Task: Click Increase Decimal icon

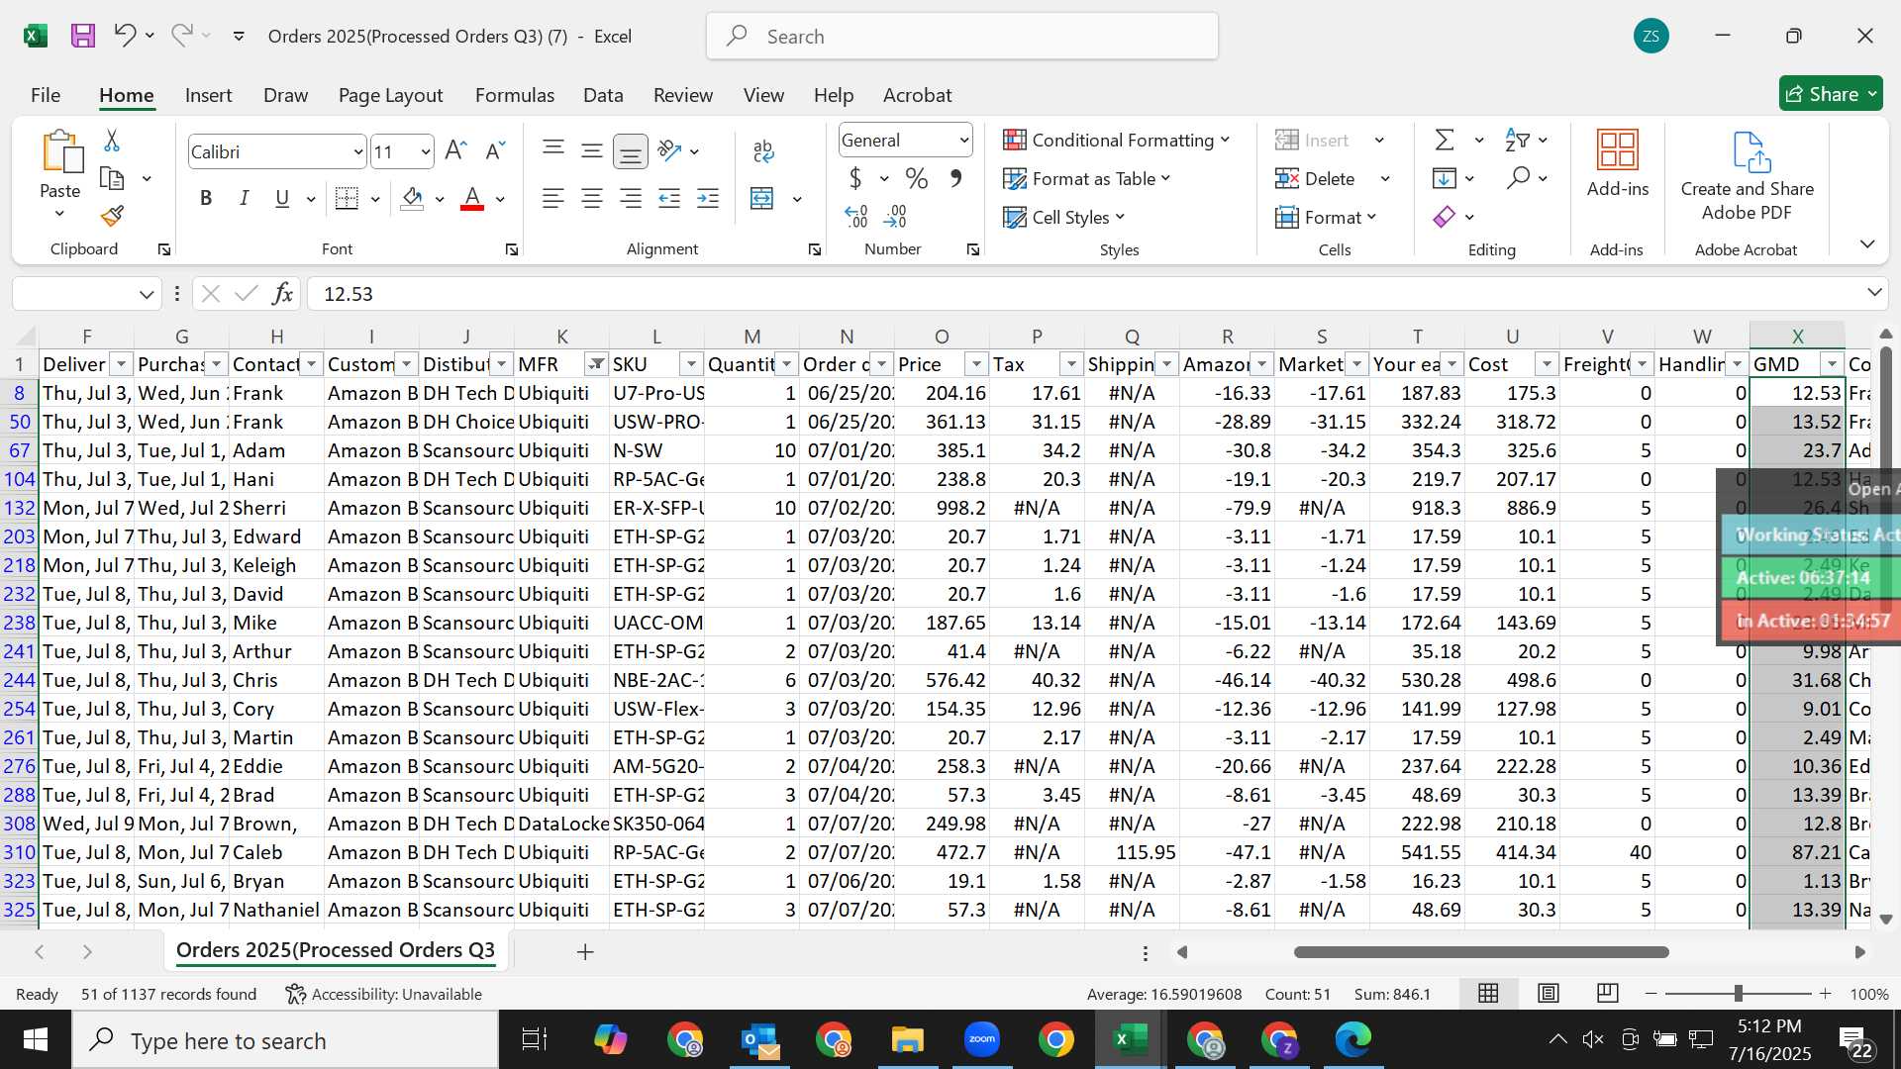Action: pos(856,216)
